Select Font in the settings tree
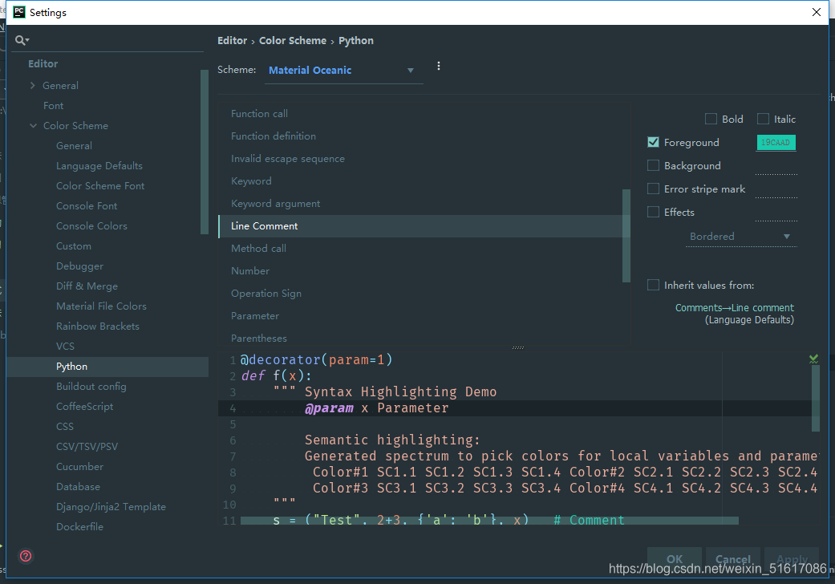This screenshot has height=584, width=835. [53, 105]
